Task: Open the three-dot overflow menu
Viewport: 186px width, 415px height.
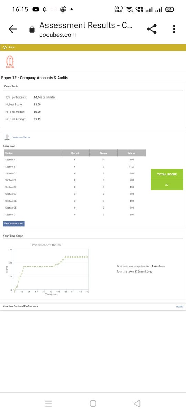Action: 174,29
